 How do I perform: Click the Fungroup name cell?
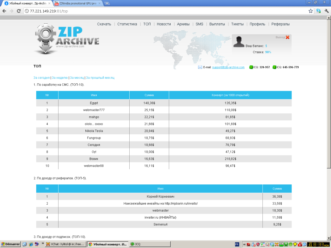coord(94,138)
